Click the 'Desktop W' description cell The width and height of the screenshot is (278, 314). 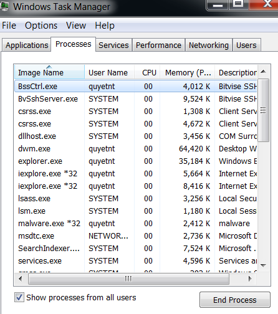(237, 149)
